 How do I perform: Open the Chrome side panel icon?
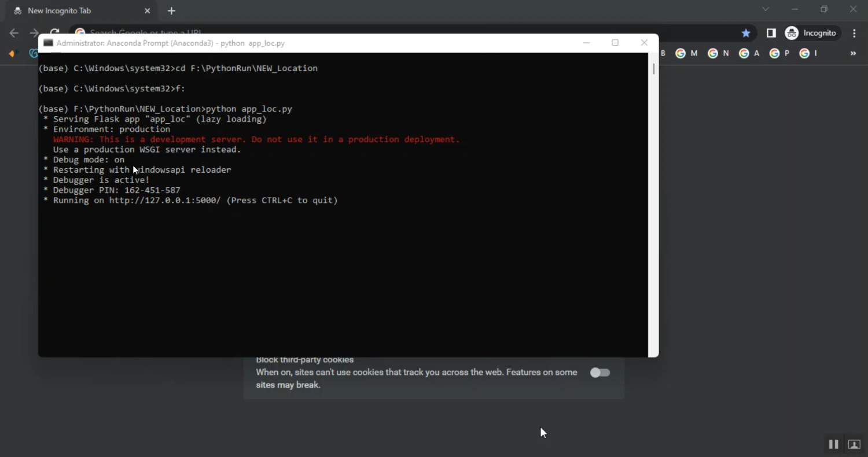[771, 33]
